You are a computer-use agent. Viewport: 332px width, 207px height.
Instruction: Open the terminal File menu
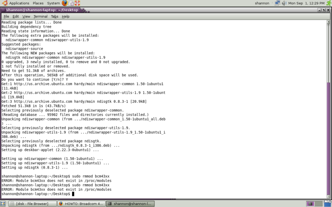(6, 17)
